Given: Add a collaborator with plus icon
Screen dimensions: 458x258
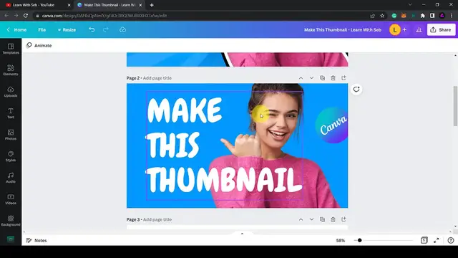Looking at the screenshot, I should 404,30.
